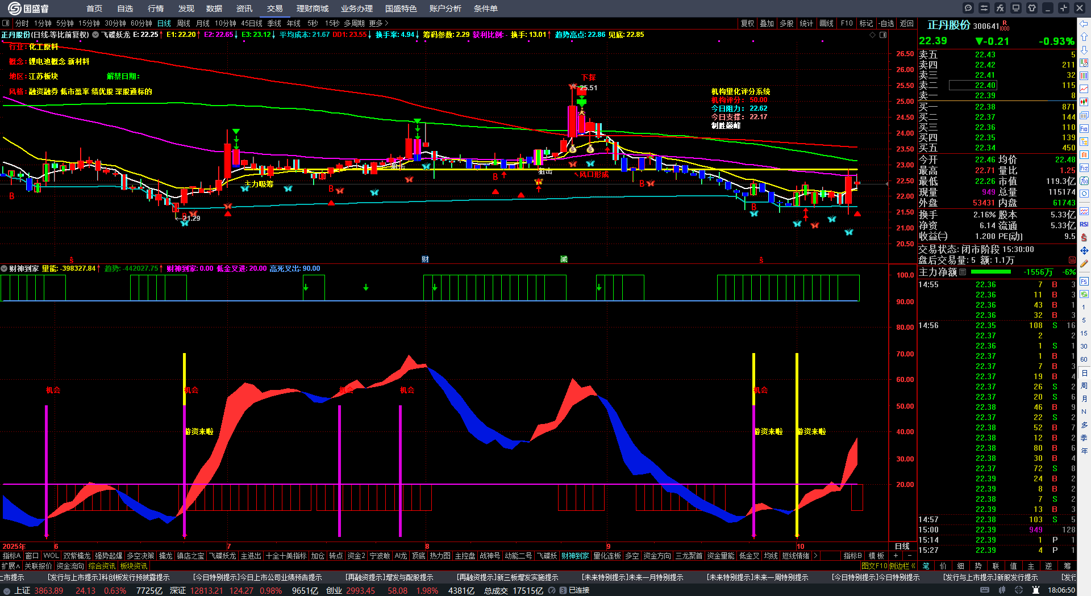The height and width of the screenshot is (596, 1091).
Task: Click the 模板 template button
Action: tap(876, 556)
